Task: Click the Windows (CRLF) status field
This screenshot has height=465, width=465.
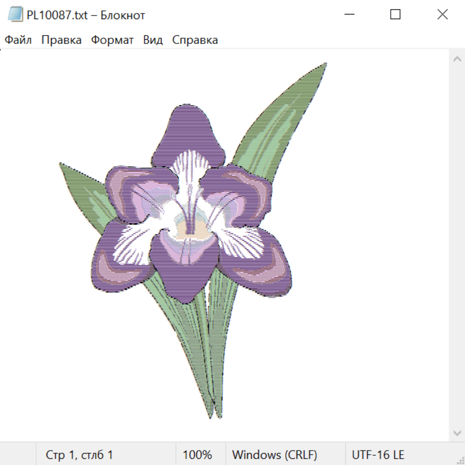Action: coord(274,455)
